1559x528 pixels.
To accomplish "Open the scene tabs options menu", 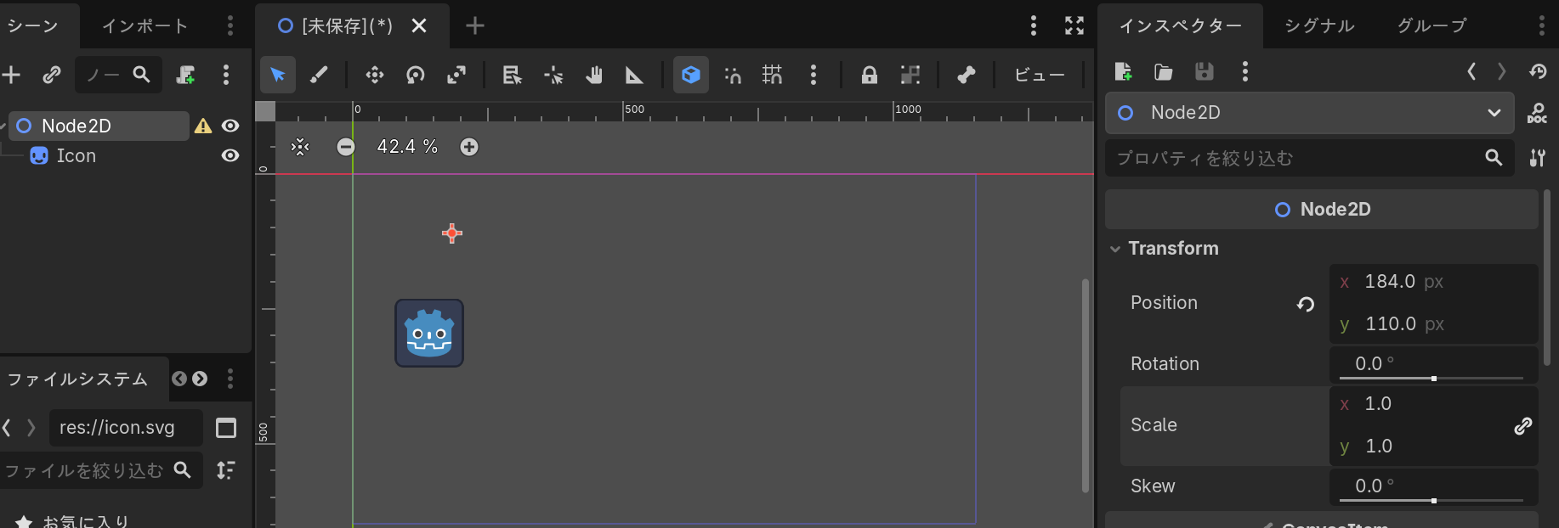I will 1034,25.
